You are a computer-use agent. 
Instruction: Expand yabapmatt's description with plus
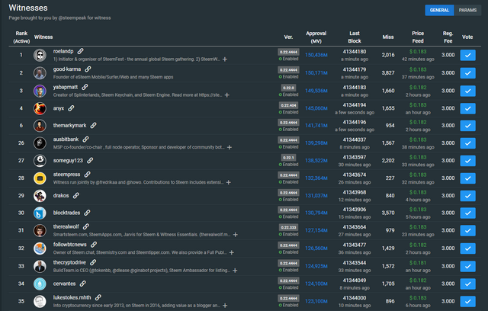(227, 95)
